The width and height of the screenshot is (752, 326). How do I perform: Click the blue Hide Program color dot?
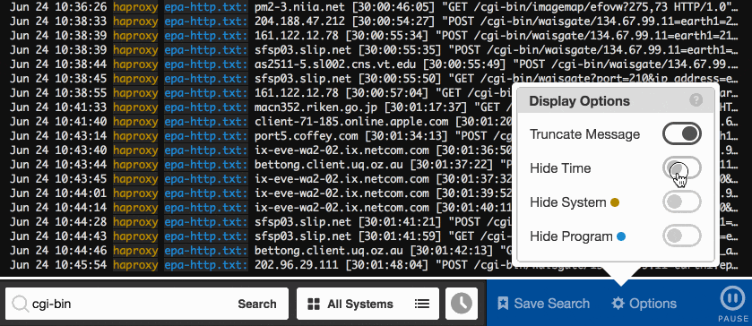pyautogui.click(x=621, y=236)
